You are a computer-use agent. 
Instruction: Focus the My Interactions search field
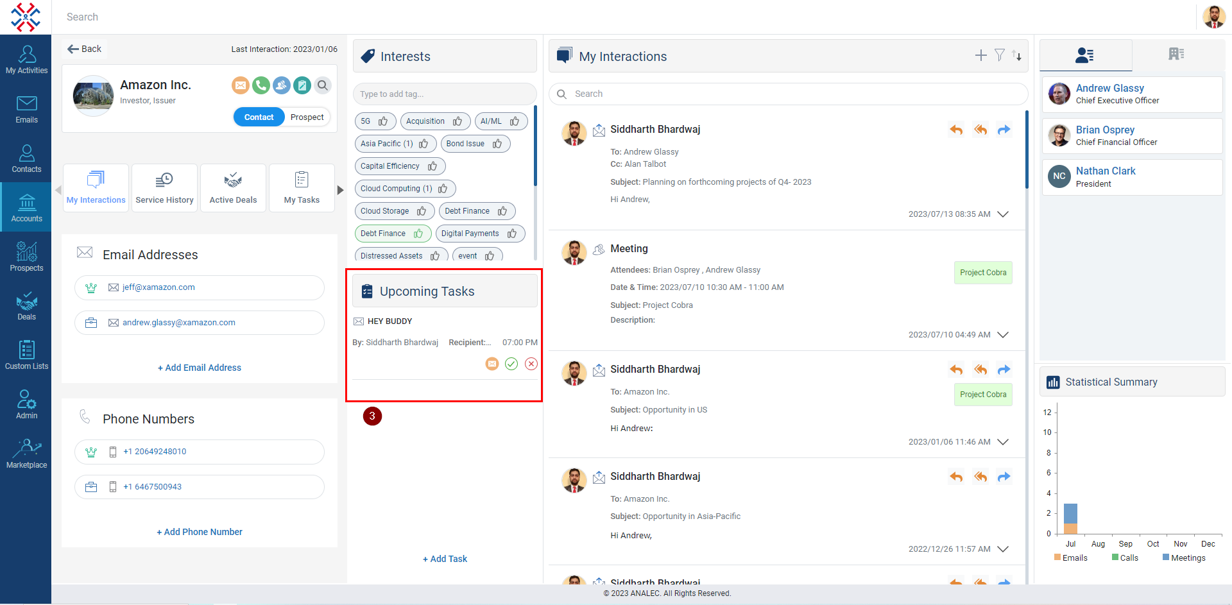(x=789, y=94)
